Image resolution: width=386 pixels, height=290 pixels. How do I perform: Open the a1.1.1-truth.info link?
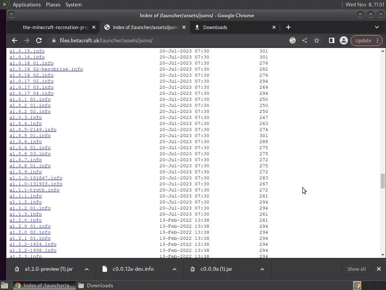point(34,190)
